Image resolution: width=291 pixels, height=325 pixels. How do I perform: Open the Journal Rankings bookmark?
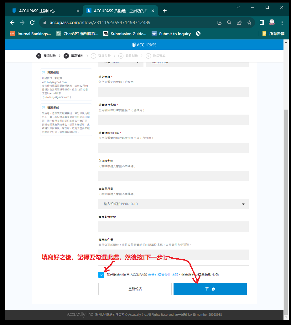click(x=30, y=34)
